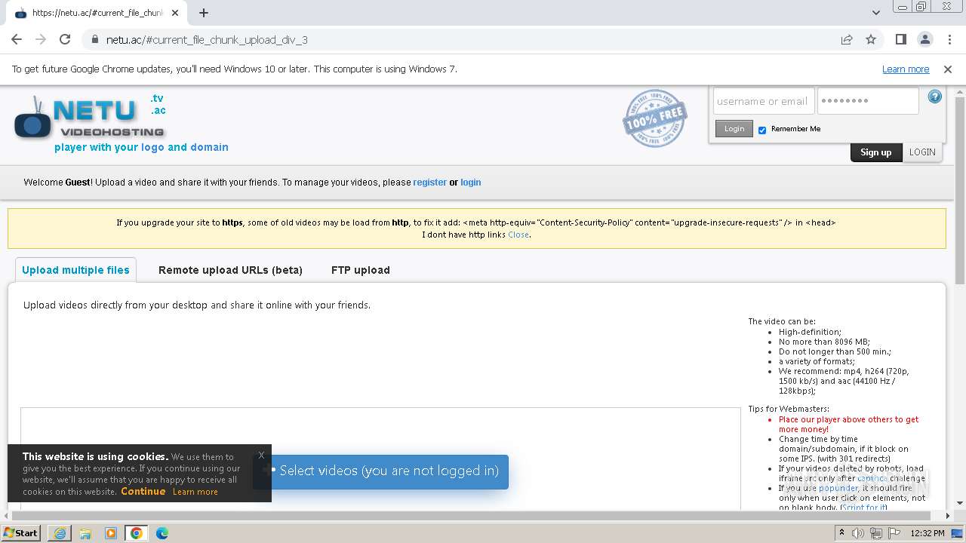Screen dimensions: 966x543
Task: Expand the tab search chevron
Action: 876,13
